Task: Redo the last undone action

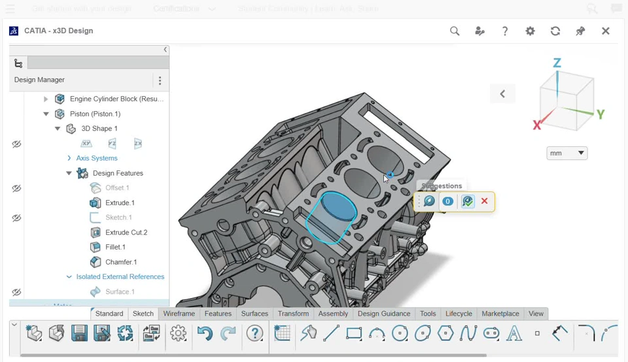Action: coord(228,333)
